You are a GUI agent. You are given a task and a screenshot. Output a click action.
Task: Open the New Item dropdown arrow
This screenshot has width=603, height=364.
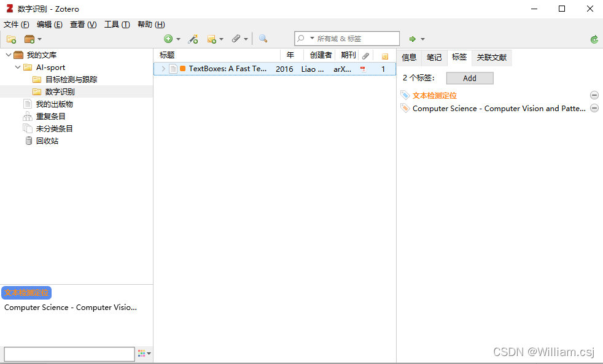pos(178,39)
